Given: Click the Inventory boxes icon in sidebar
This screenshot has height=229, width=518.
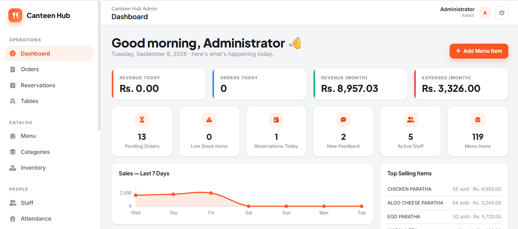Looking at the screenshot, I should coord(13,168).
